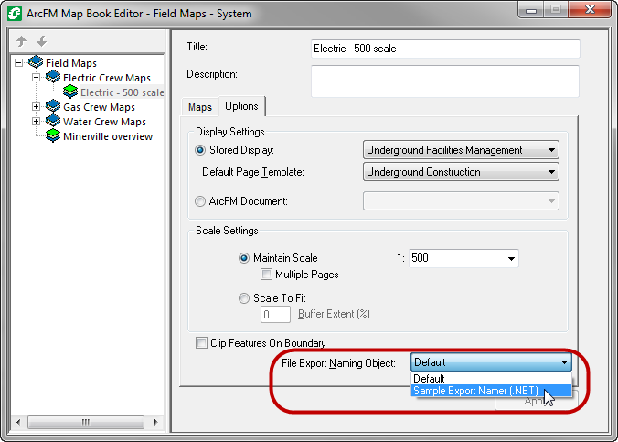The height and width of the screenshot is (442, 618).
Task: Switch to the Maps tab
Action: [200, 107]
